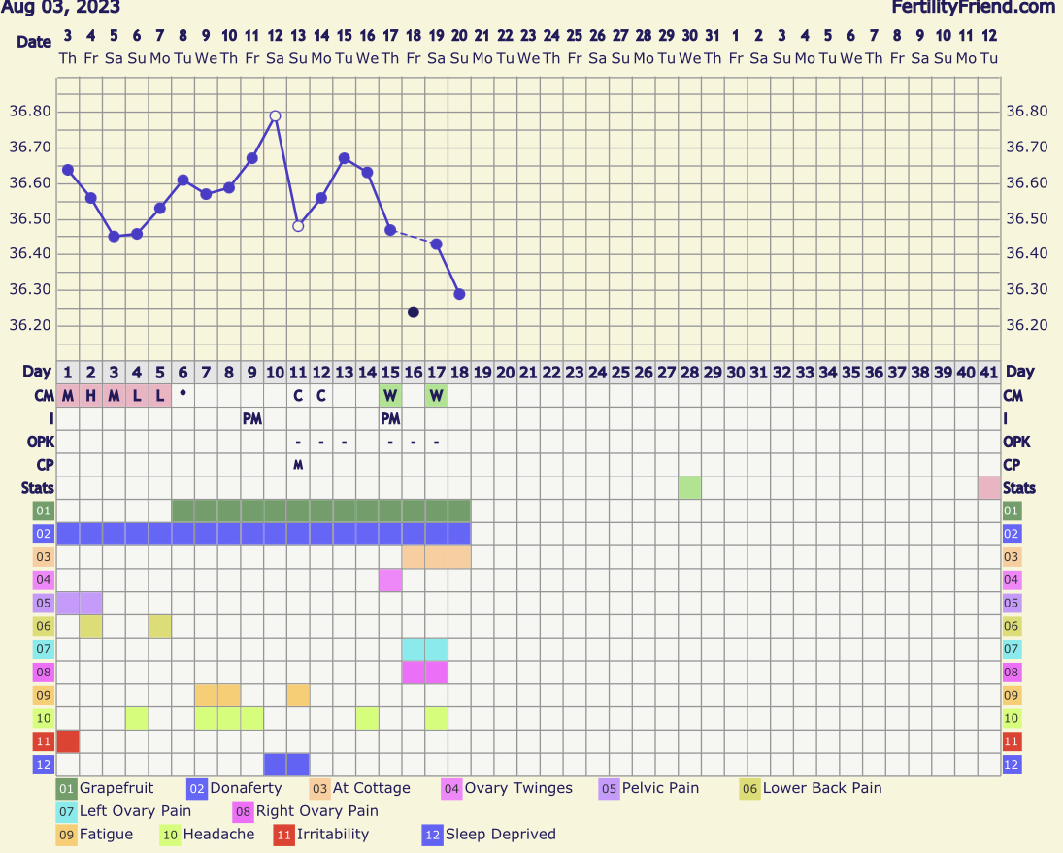Select the Ovary Twinges 04 legend icon
The image size is (1063, 853).
click(x=452, y=789)
